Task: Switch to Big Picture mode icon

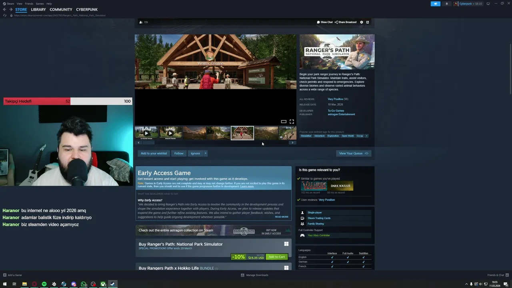Action: point(488,4)
